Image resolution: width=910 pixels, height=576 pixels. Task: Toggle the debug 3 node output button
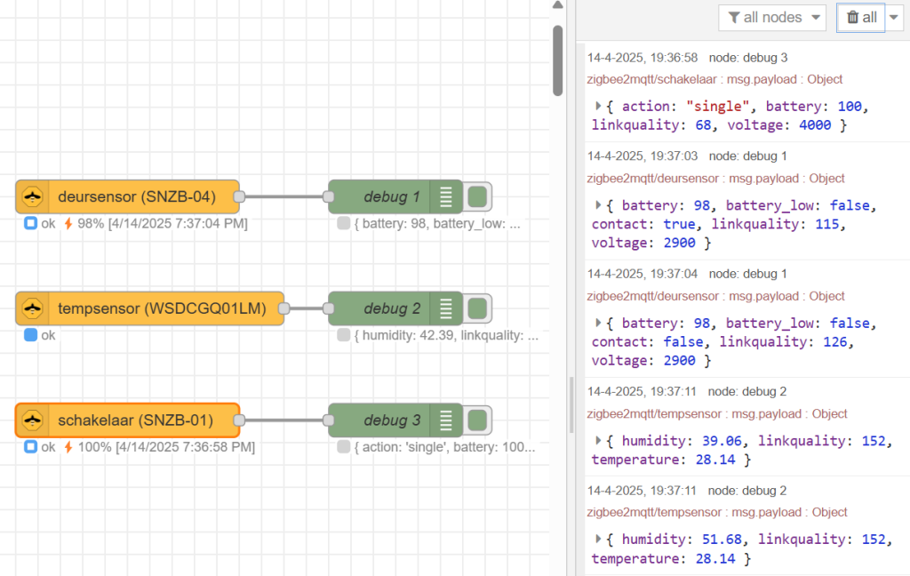[x=477, y=420]
